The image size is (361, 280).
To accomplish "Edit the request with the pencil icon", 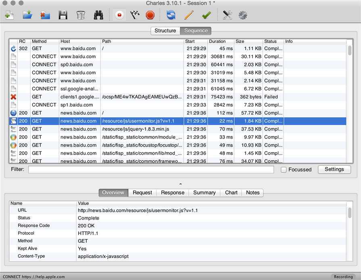I will coord(189,15).
